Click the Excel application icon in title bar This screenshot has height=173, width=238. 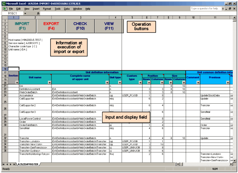coord(3,3)
